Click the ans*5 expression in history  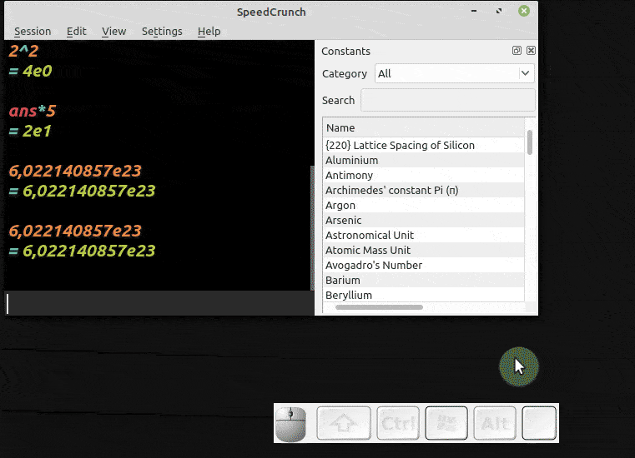pyautogui.click(x=33, y=111)
